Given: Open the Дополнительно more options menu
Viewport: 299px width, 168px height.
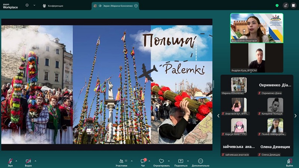Looking at the screenshot, I should click(201, 161).
